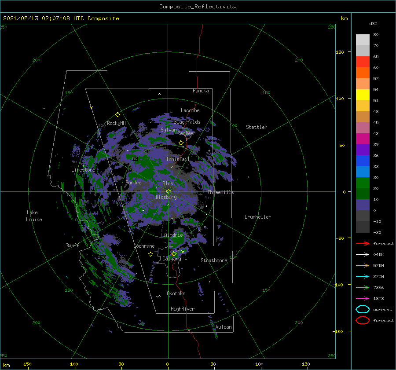Click the Limestone label
The width and height of the screenshot is (396, 370).
pyautogui.click(x=83, y=170)
